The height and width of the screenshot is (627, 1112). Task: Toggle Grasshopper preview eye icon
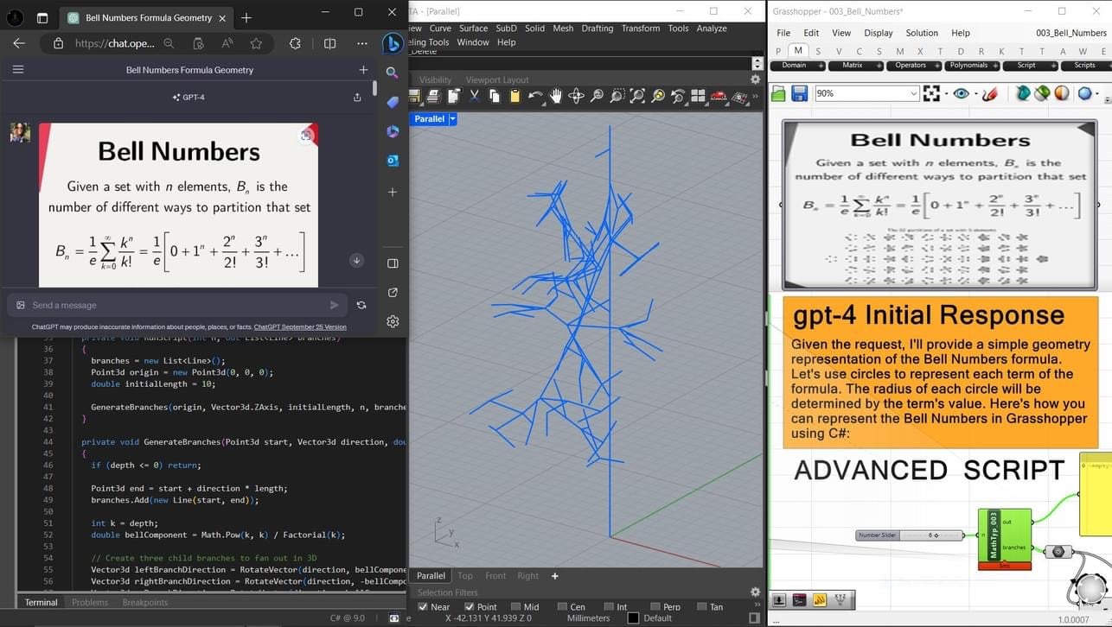961,93
